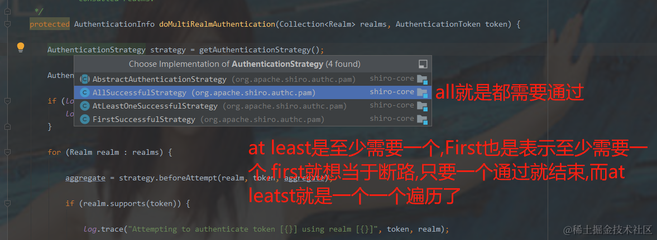Collapse the doMultiRealmAuthentication method fold marker
The height and width of the screenshot is (240, 657).
(7, 25)
